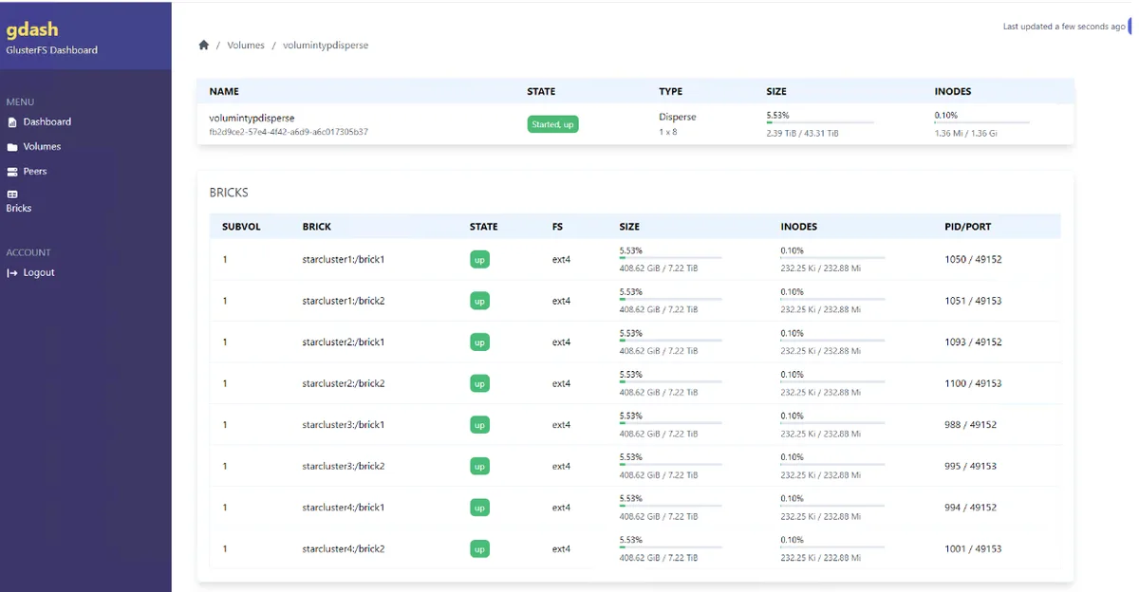The width and height of the screenshot is (1139, 592).
Task: Click size progress bar of starcluster1:/brick1
Action: coord(670,258)
